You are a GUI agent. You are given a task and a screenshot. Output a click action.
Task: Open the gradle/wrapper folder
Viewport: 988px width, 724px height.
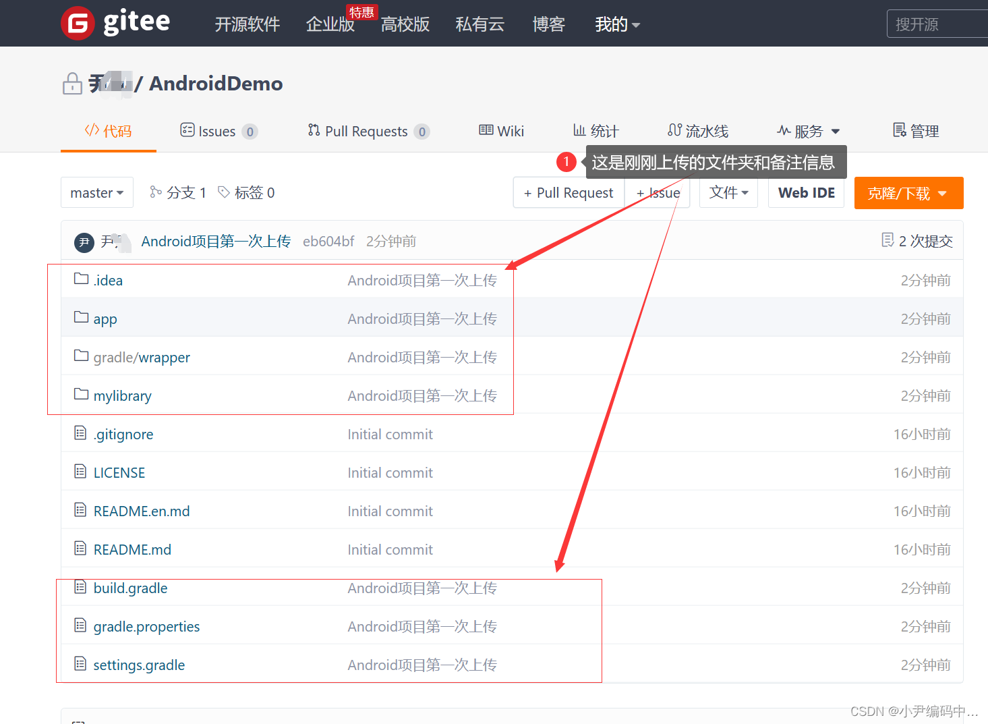(x=142, y=358)
